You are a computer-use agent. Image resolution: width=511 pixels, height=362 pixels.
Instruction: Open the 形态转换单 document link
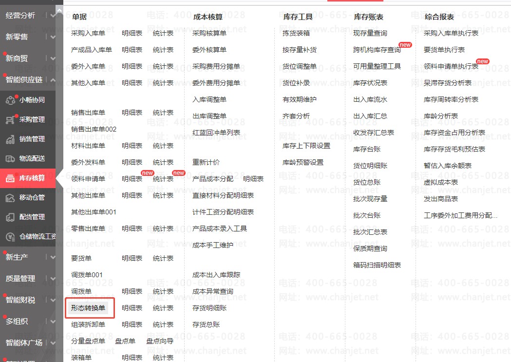[88, 308]
